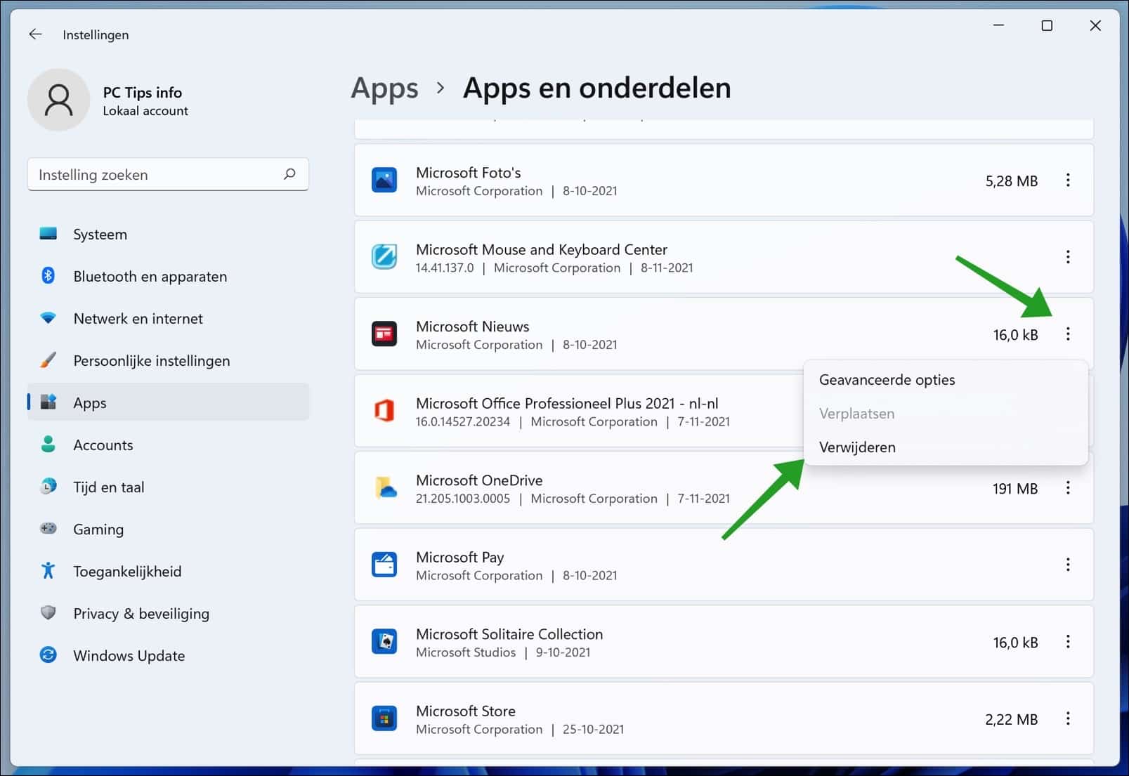Image resolution: width=1129 pixels, height=776 pixels.
Task: Open options for Mouse and Keyboard Center
Action: [1068, 257]
